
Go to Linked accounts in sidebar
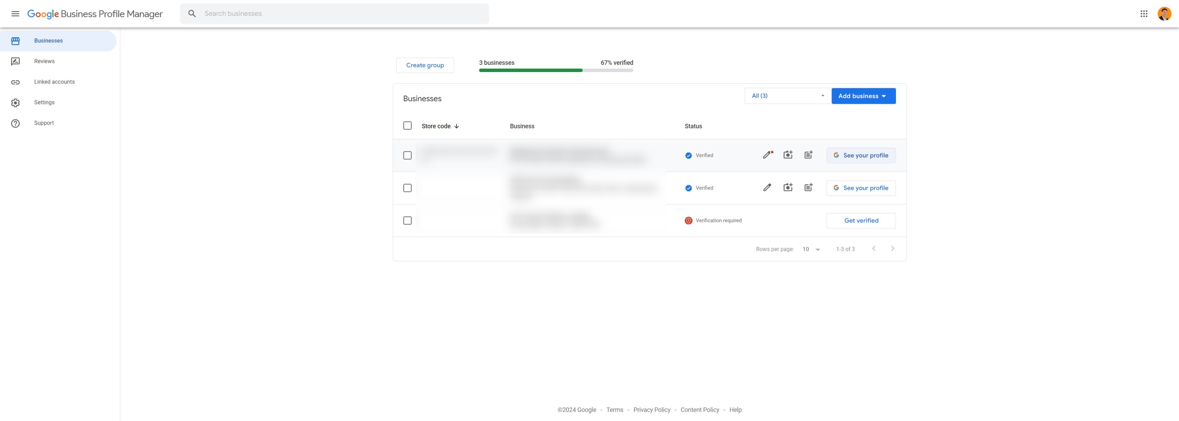pyautogui.click(x=54, y=82)
